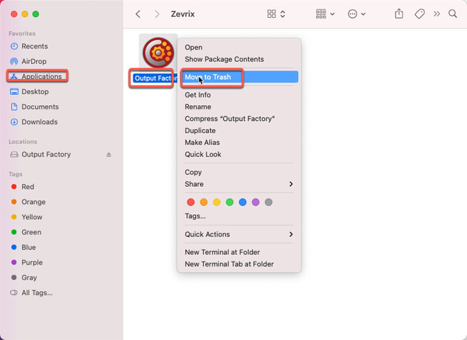Click the forward navigation arrow
This screenshot has width=467, height=340.
coord(157,14)
